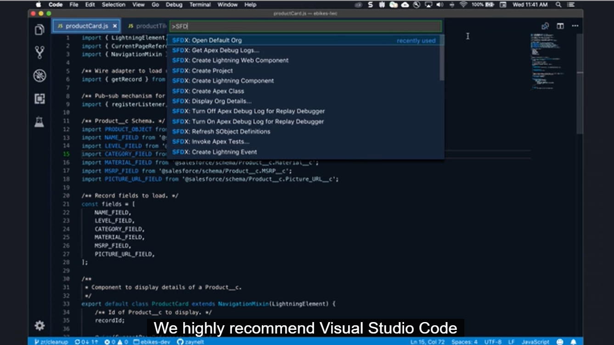
Task: Open the Extensions view in activity bar
Action: tap(39, 99)
